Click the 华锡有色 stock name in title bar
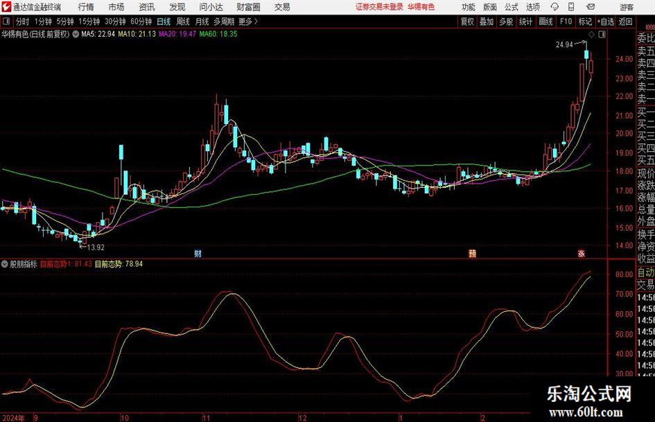This screenshot has height=422, width=655. pos(421,7)
